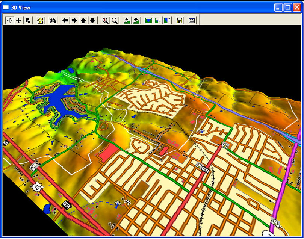Image resolution: width=304 pixels, height=239 pixels.
Task: Open the binoculars find tool
Action: pyautogui.click(x=53, y=21)
